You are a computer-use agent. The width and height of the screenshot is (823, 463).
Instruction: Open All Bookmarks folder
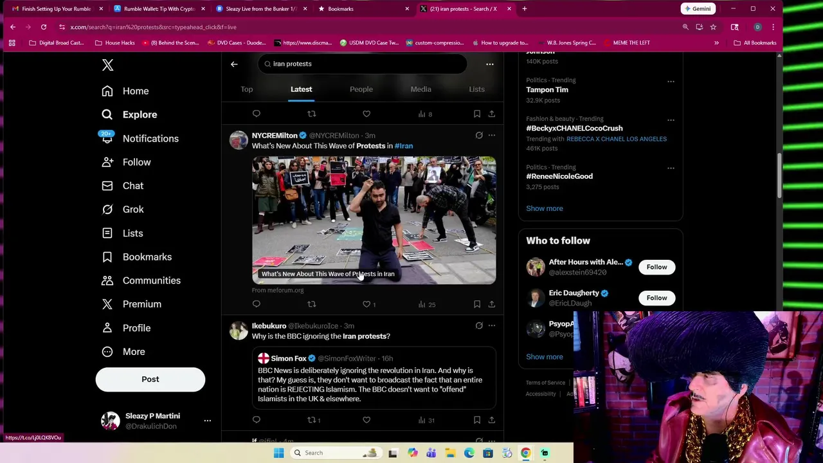point(755,43)
